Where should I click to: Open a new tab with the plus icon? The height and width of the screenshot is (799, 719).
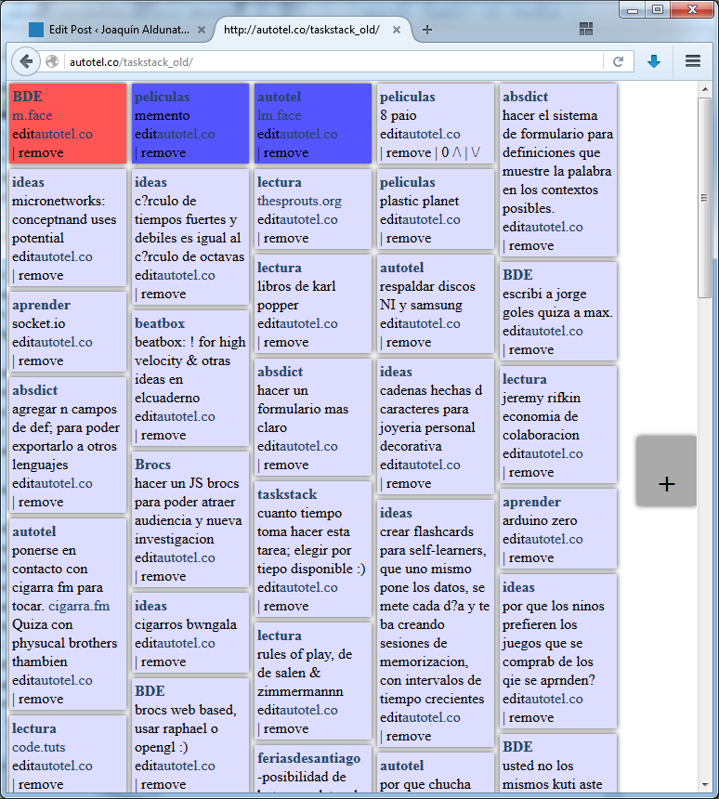click(x=427, y=30)
